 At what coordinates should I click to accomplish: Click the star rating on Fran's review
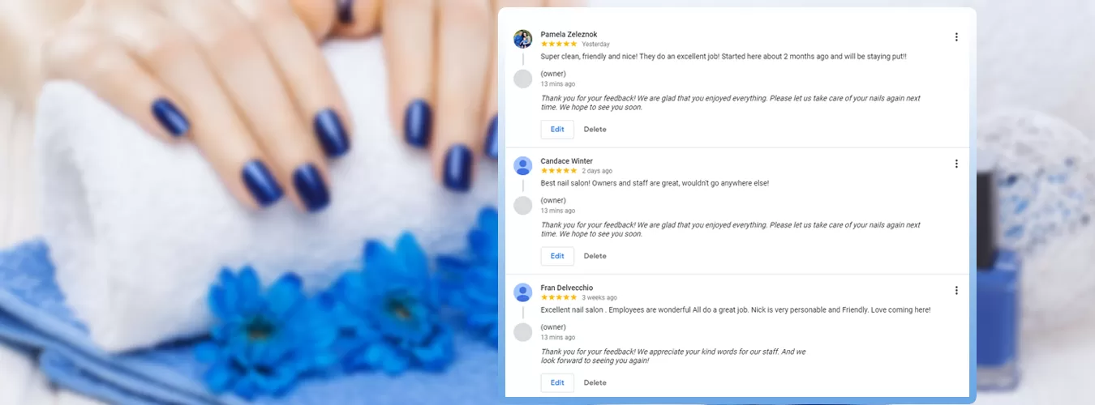[559, 297]
